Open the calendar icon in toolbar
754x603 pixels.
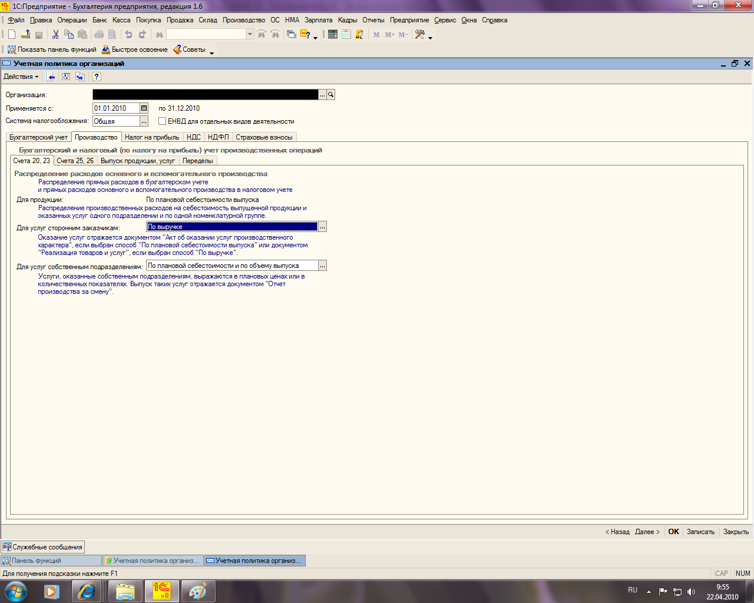pos(346,35)
